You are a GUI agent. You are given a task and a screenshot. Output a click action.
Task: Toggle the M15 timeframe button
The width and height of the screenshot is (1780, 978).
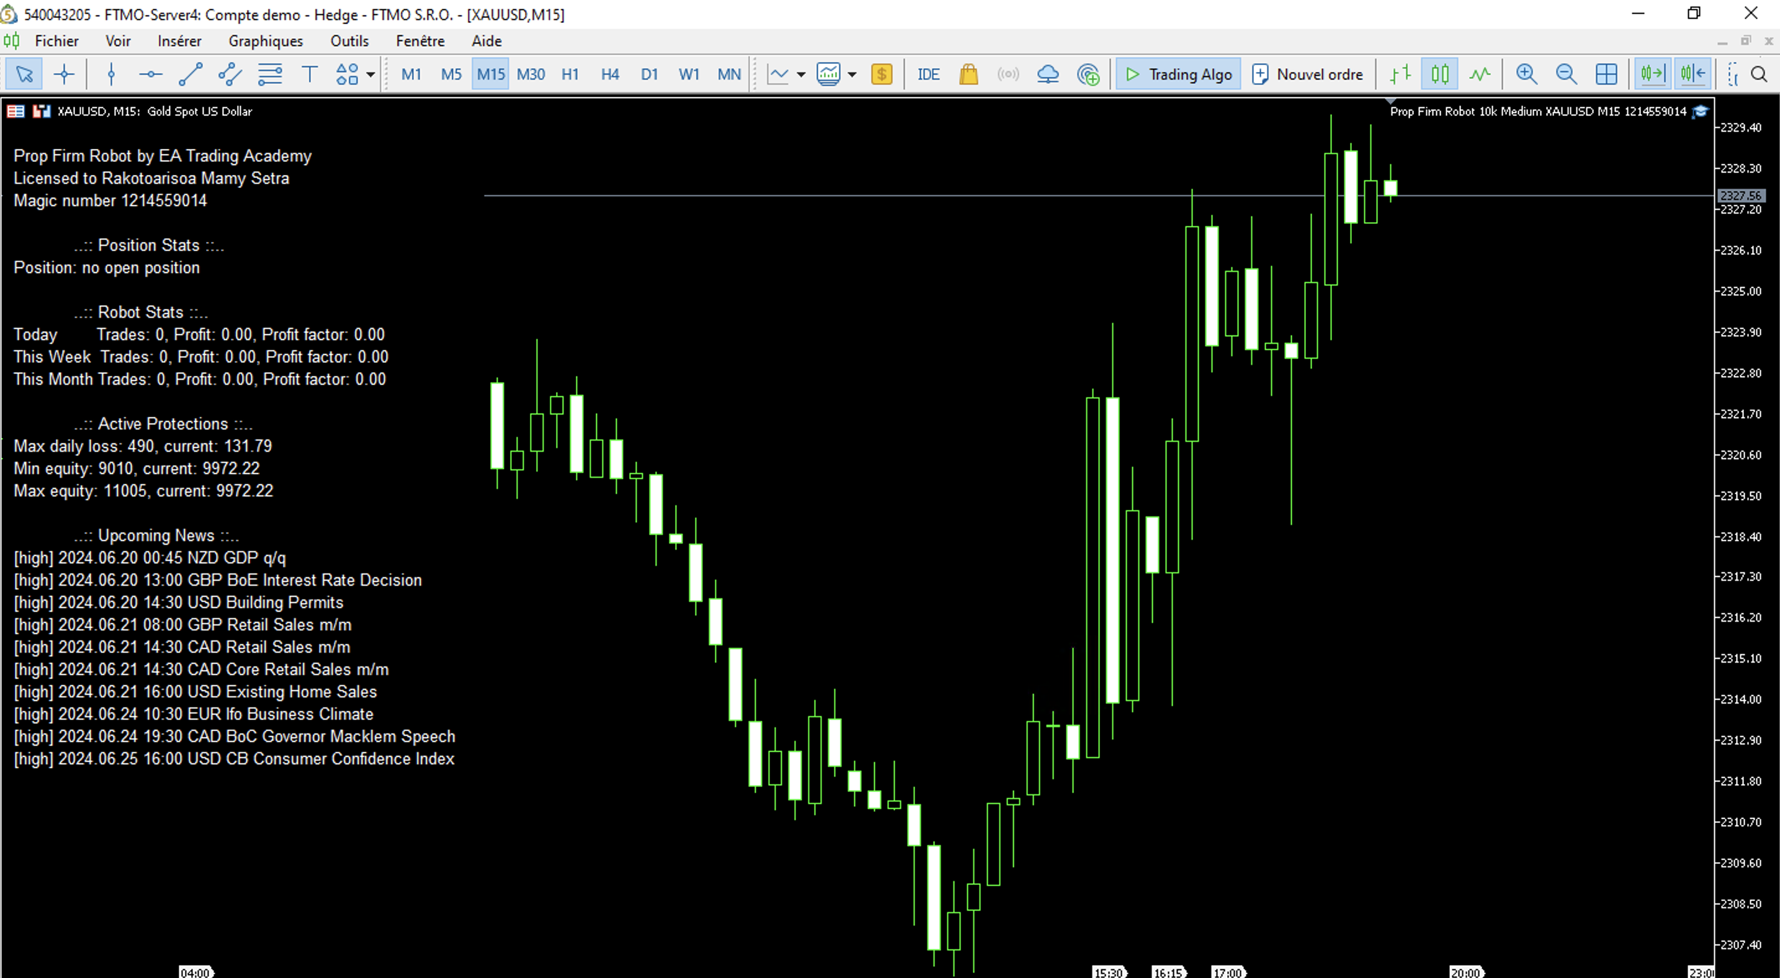click(490, 74)
